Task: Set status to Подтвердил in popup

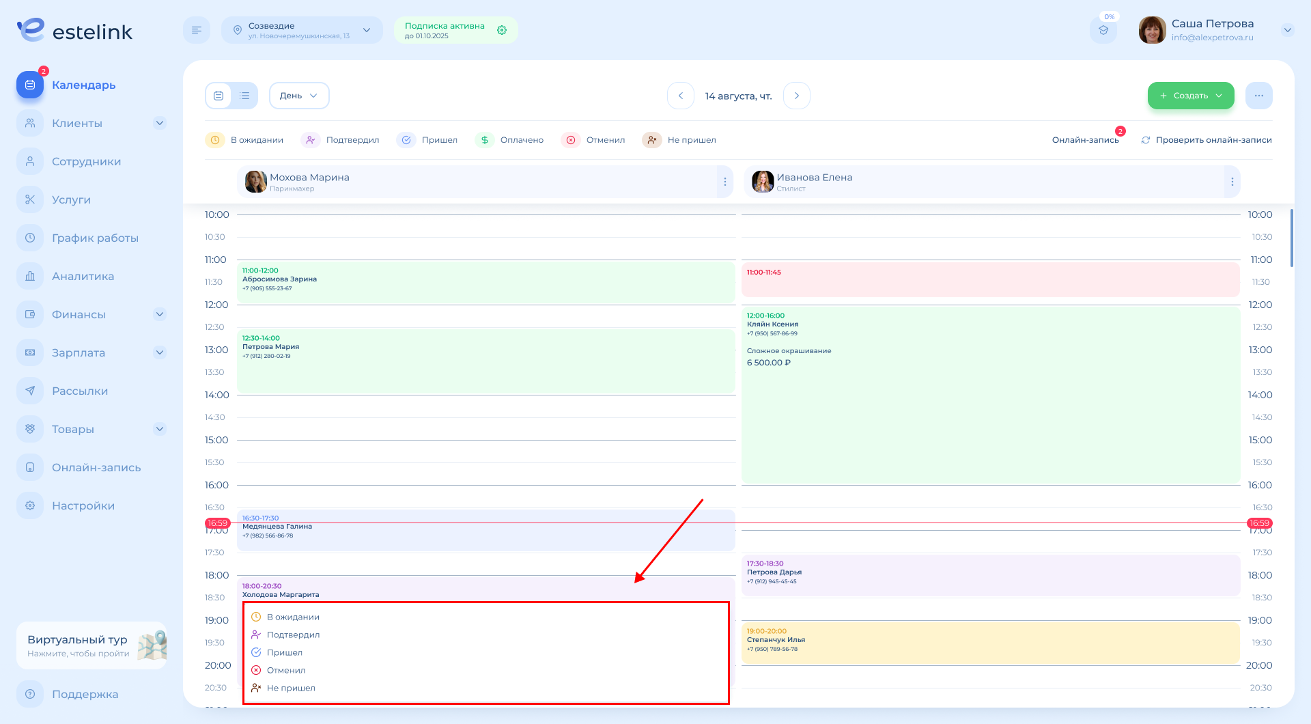Action: tap(293, 635)
